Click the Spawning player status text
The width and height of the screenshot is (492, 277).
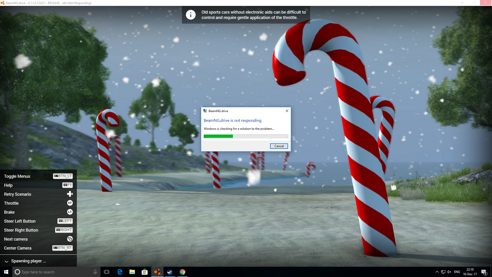point(28,261)
